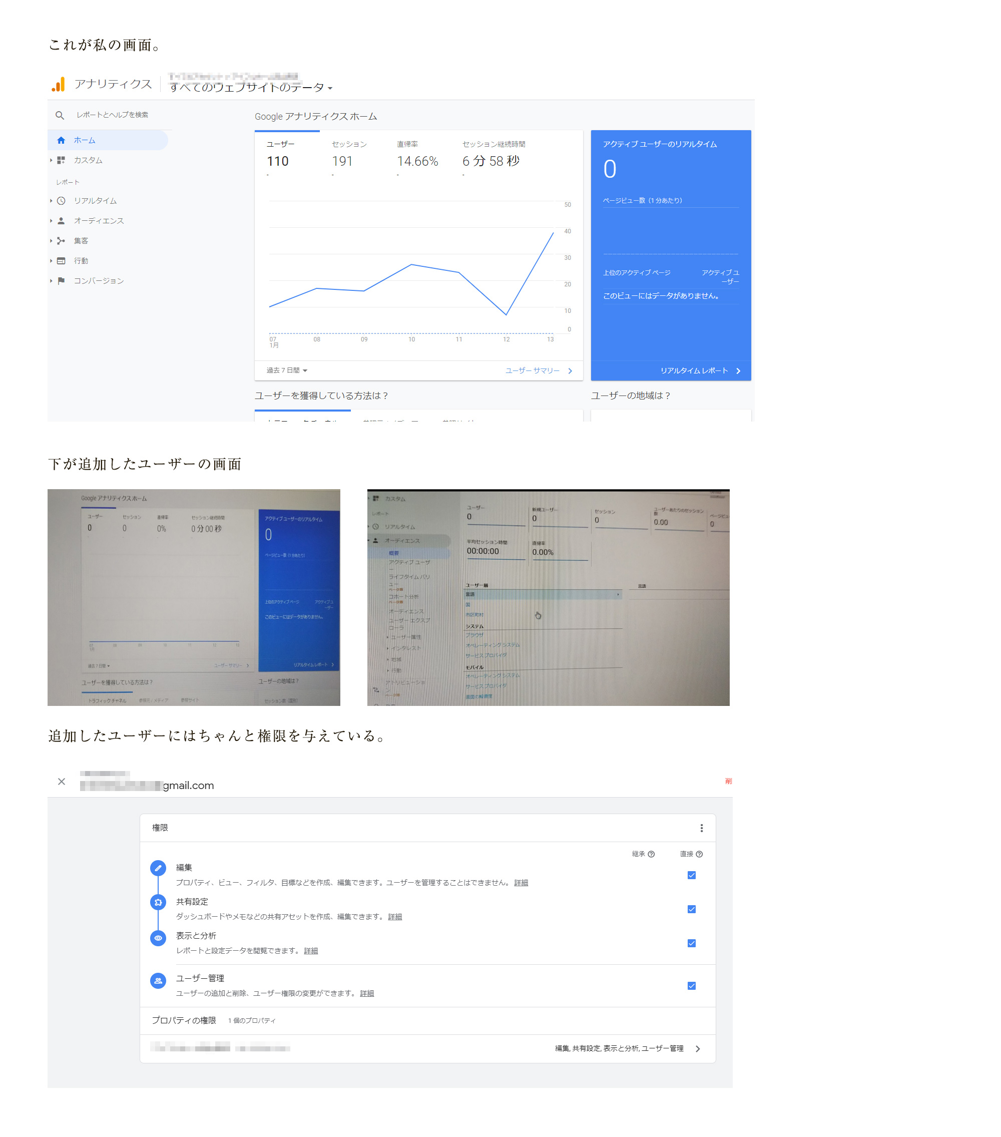Open カスタム from the sidebar grid icon
Viewport: 1001px width, 1137px height.
point(61,160)
